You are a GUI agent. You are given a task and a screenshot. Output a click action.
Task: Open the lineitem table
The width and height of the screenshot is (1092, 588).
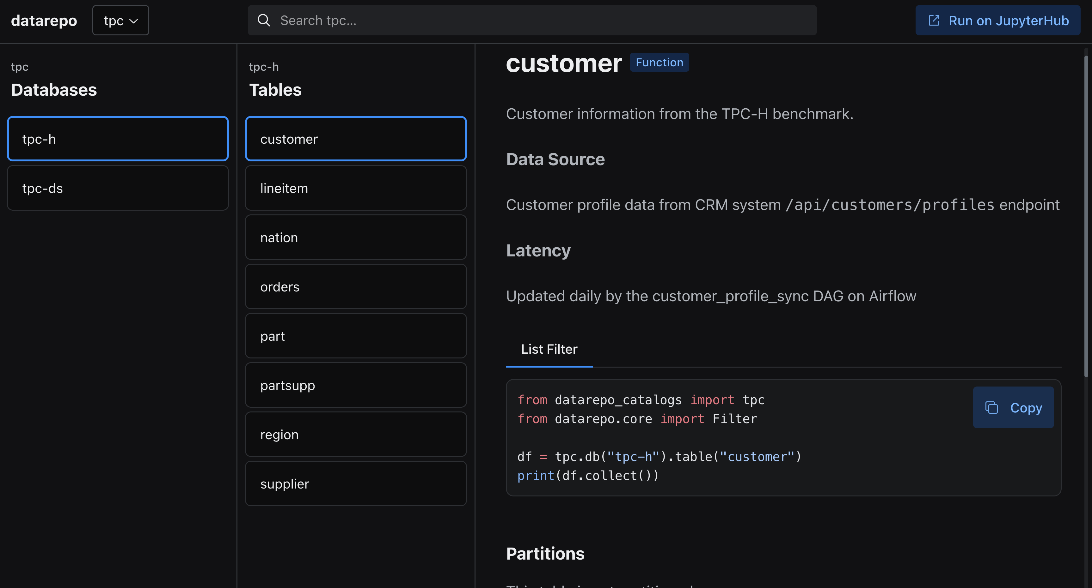[x=356, y=188]
